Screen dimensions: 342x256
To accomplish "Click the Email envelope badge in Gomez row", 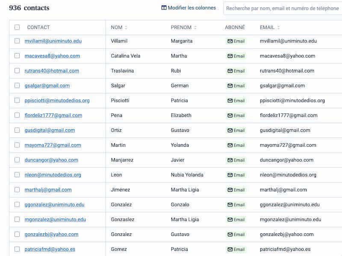I will 236,249.
